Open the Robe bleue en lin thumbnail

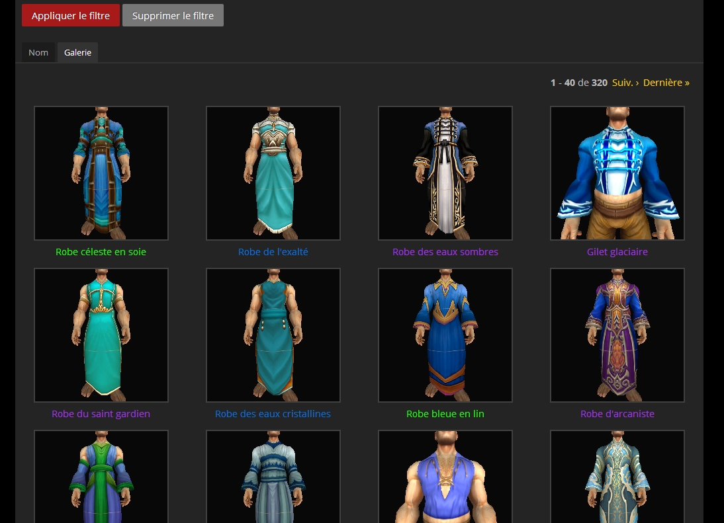pos(445,335)
